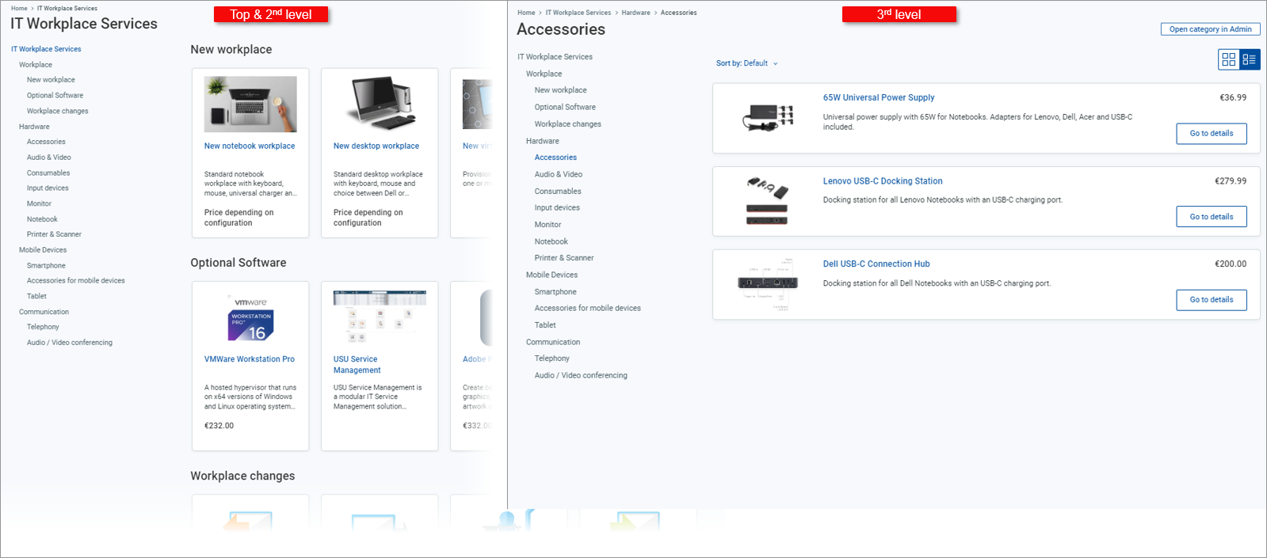Select Audio / Video conferencing in left tree
Image resolution: width=1267 pixels, height=558 pixels.
70,343
